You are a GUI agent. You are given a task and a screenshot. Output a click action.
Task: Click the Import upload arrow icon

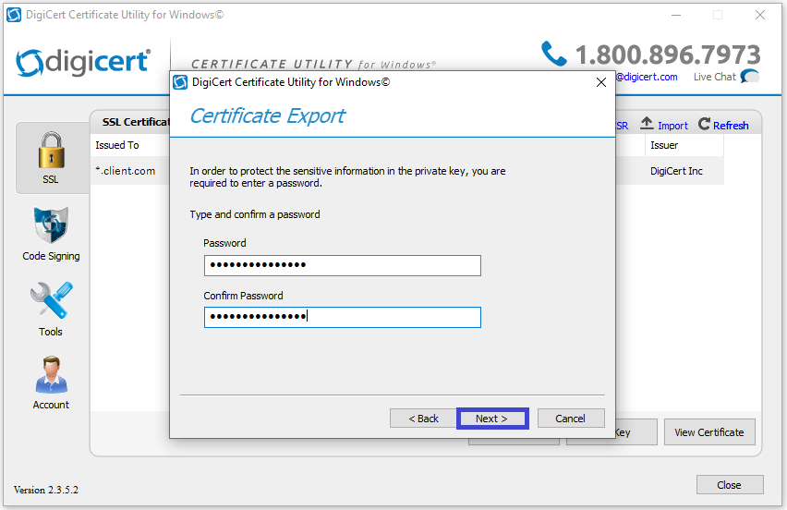[x=647, y=124]
